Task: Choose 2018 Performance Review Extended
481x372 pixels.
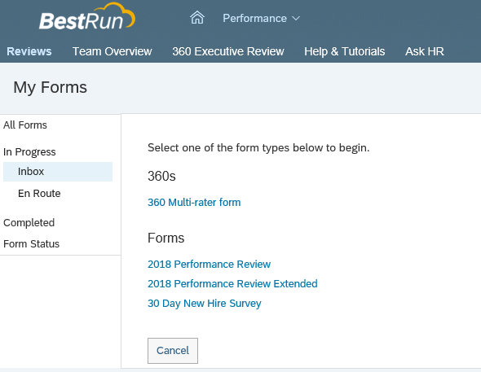Action: pyautogui.click(x=232, y=284)
